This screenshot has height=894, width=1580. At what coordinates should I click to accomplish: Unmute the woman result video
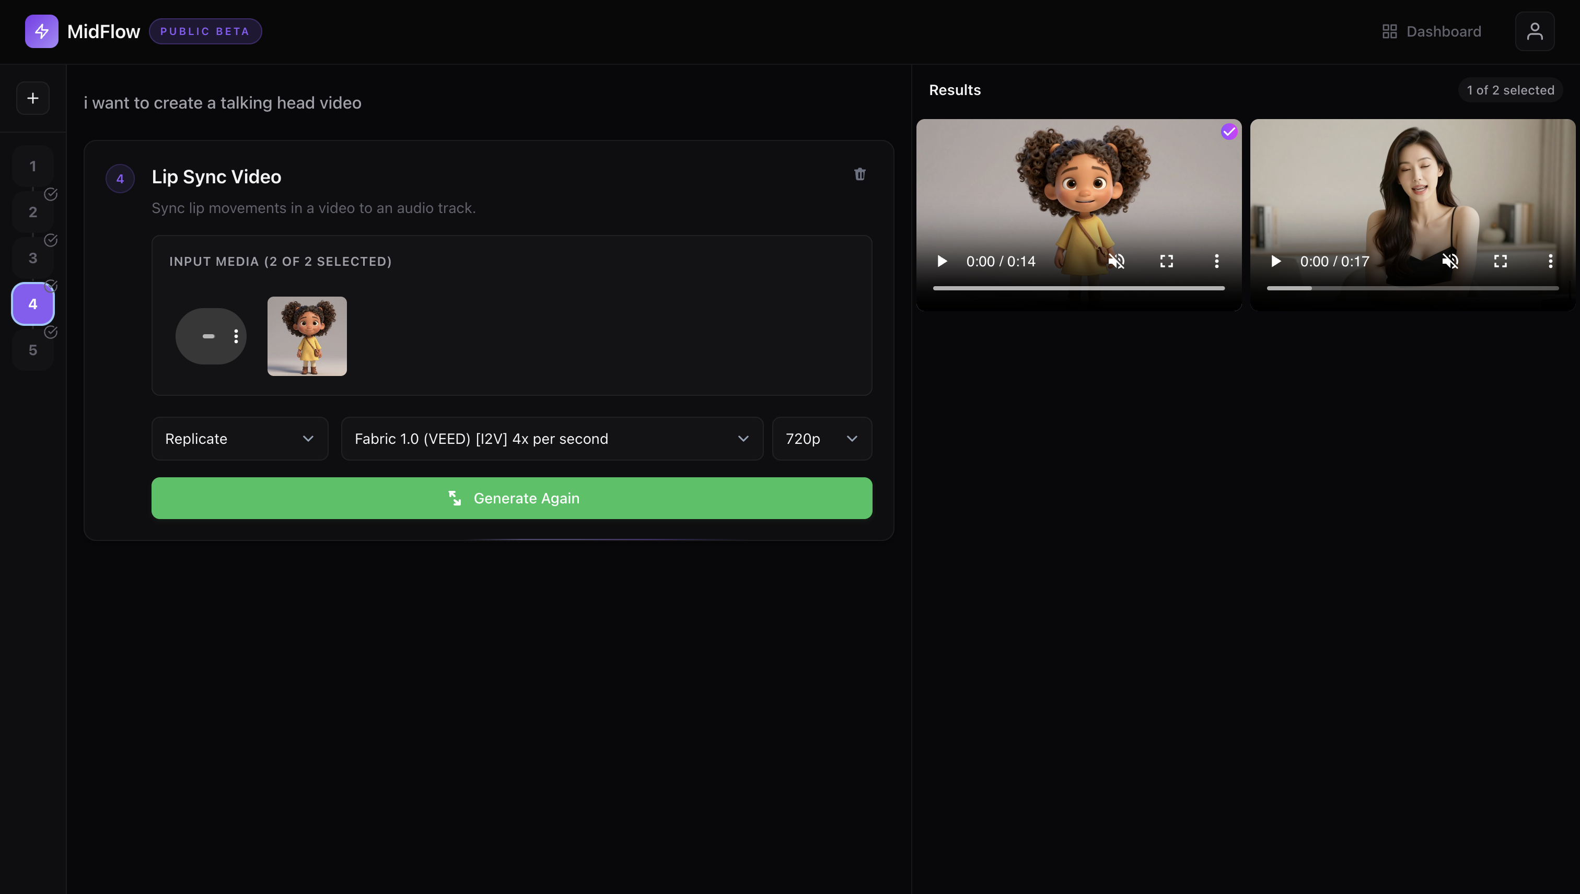[x=1450, y=262]
